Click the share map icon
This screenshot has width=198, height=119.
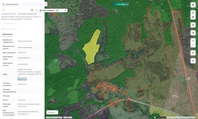tap(193, 33)
